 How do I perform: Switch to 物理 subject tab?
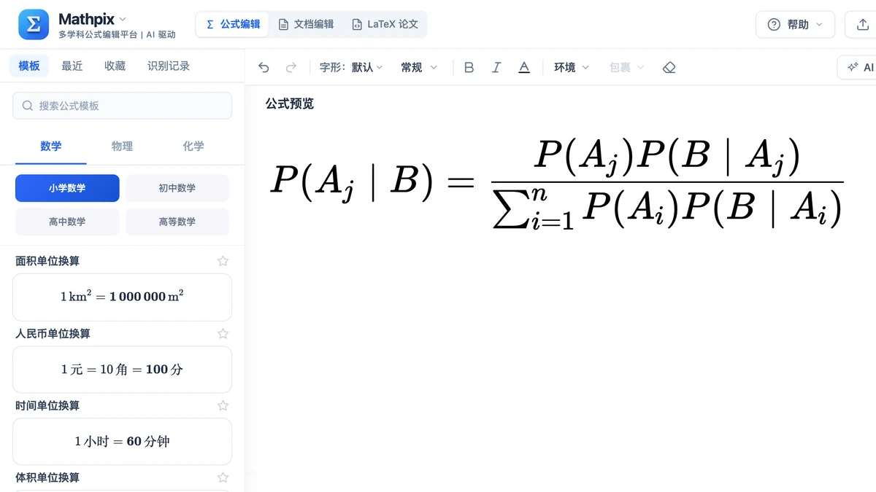(122, 147)
